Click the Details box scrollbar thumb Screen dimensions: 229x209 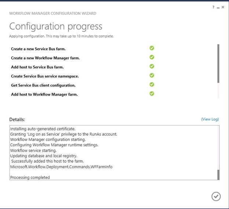click(x=218, y=175)
